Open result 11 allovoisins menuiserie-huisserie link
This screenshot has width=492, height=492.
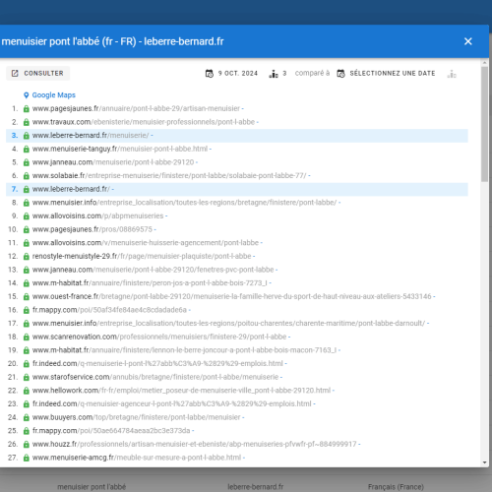tap(146, 243)
